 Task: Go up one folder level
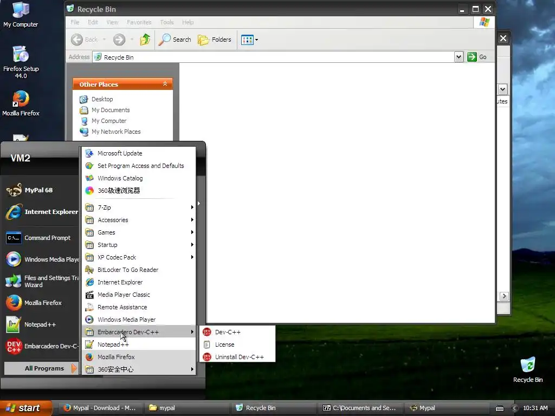(145, 39)
